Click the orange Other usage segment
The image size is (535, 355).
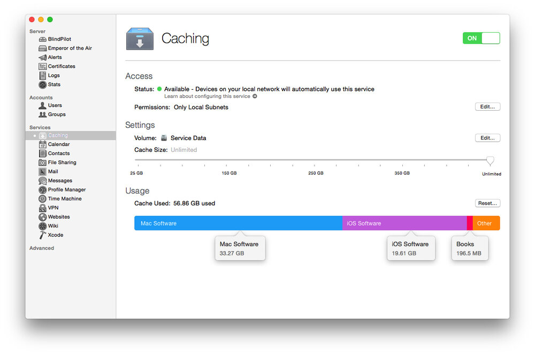coord(486,223)
